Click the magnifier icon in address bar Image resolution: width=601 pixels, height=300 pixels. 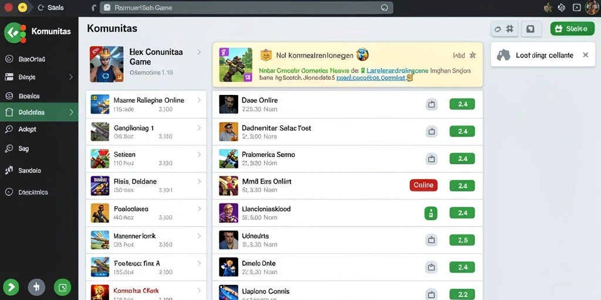click(384, 8)
